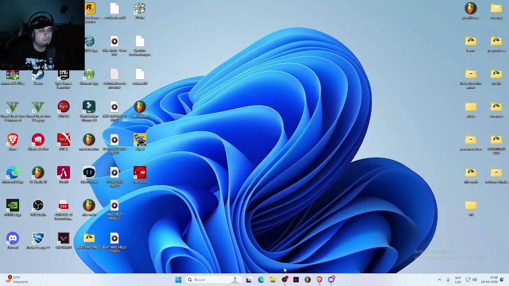Launch Epic Games Launcher shortcut

(x=64, y=78)
